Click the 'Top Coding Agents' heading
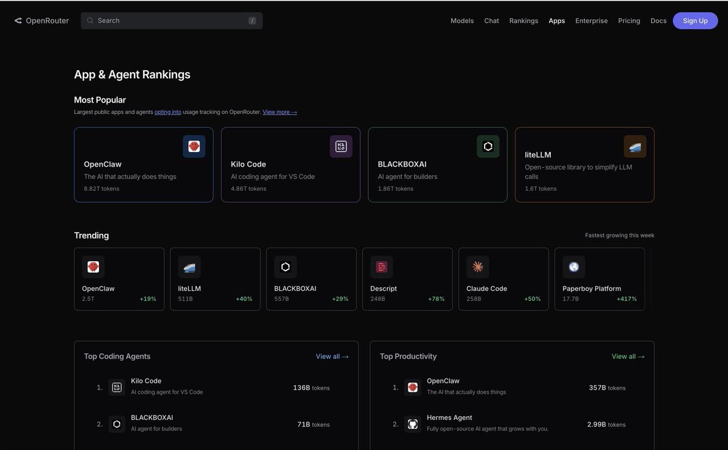The image size is (728, 450). tap(117, 357)
